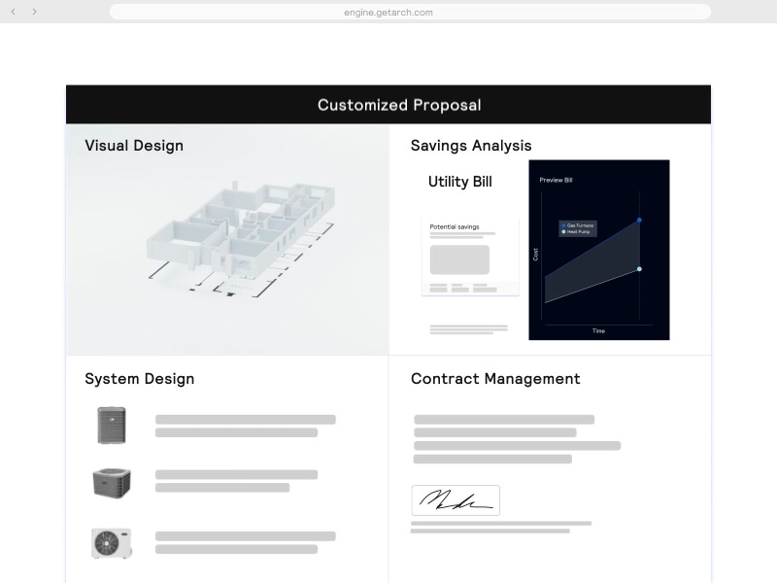The height and width of the screenshot is (583, 777).
Task: Click the browser forward arrow
Action: coord(34,12)
